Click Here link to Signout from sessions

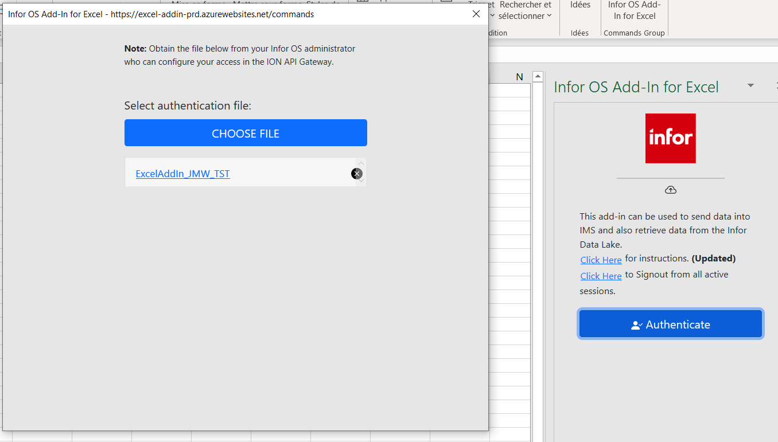pyautogui.click(x=601, y=276)
